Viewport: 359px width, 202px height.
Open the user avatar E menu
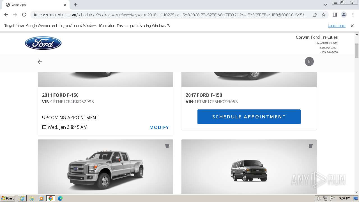[x=309, y=61]
